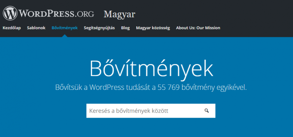Go to Segítségnyújtás in the navigation
Image resolution: width=293 pixels, height=137 pixels.
[99, 28]
